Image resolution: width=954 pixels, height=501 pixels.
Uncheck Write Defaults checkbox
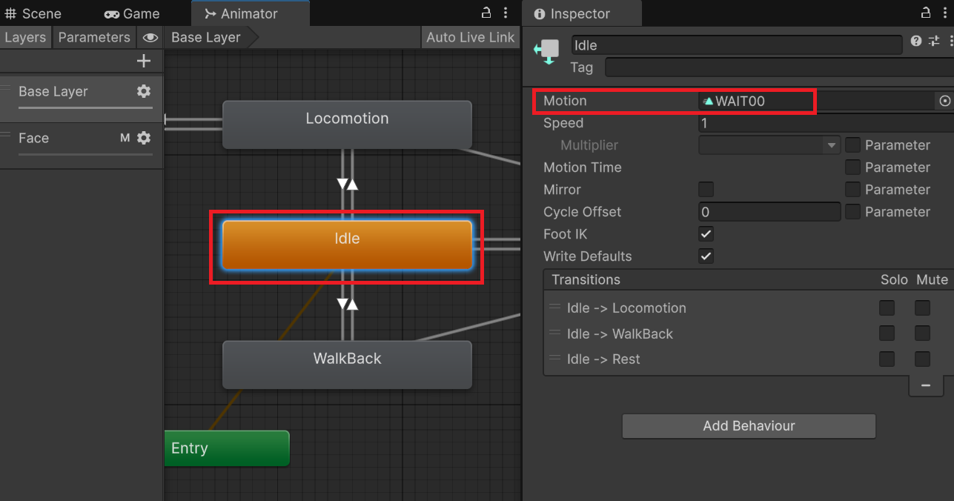(x=706, y=256)
